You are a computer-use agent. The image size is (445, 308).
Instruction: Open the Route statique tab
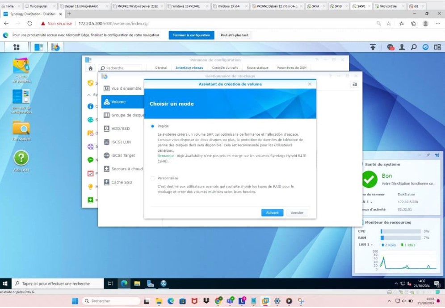pyautogui.click(x=257, y=67)
